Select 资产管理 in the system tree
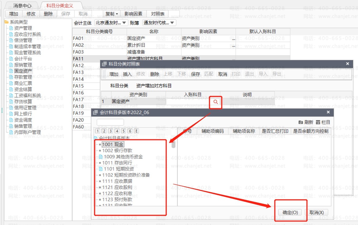This screenshot has height=225, width=358. 23,28
